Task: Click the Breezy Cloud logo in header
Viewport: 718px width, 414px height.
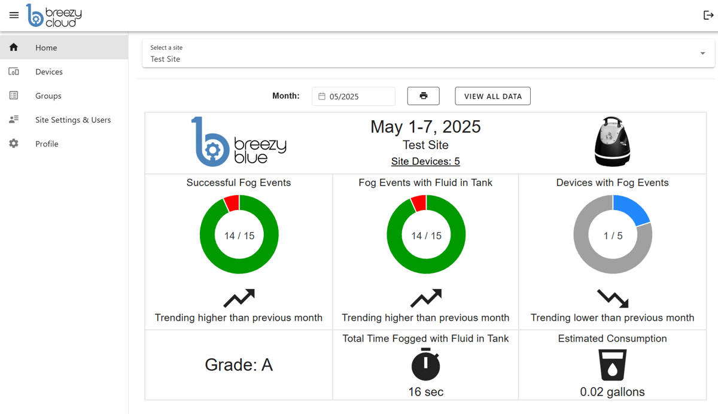Action: coord(54,16)
